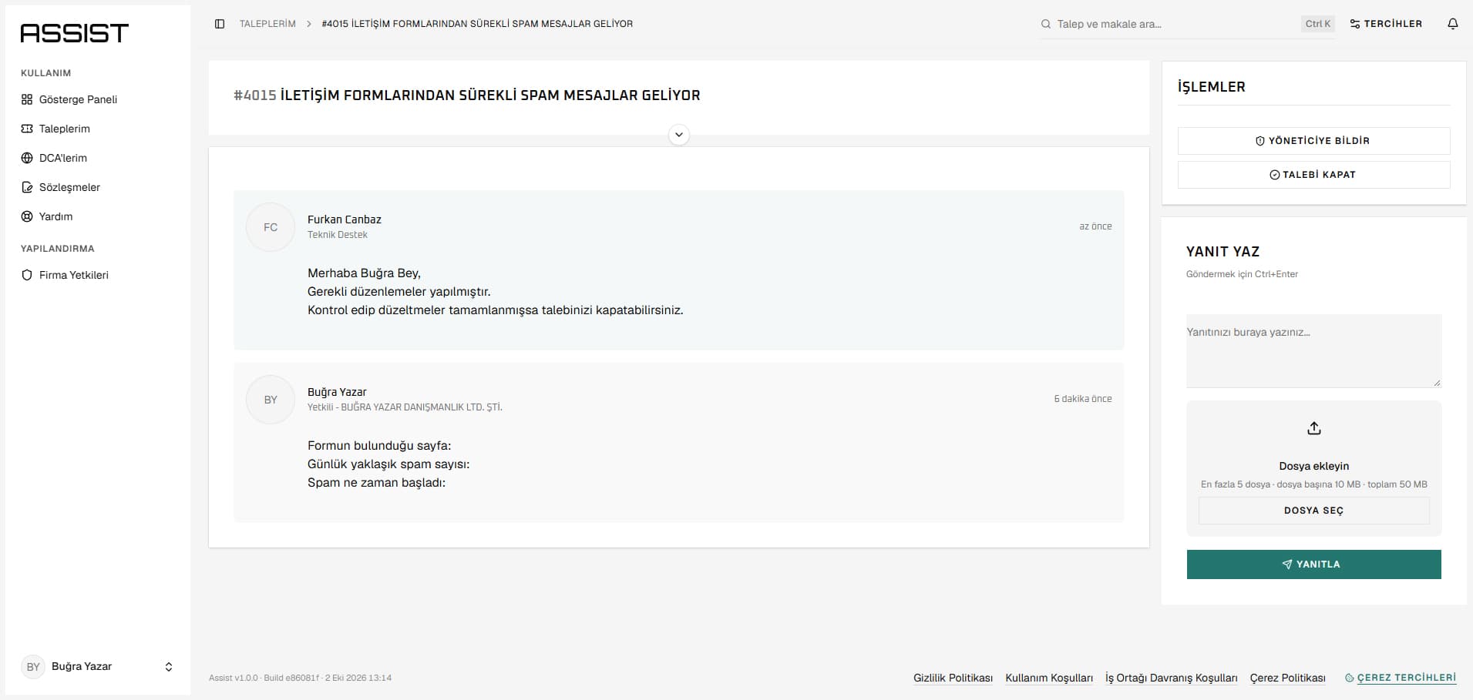Click the Sözleşmeler document icon

[x=27, y=187]
